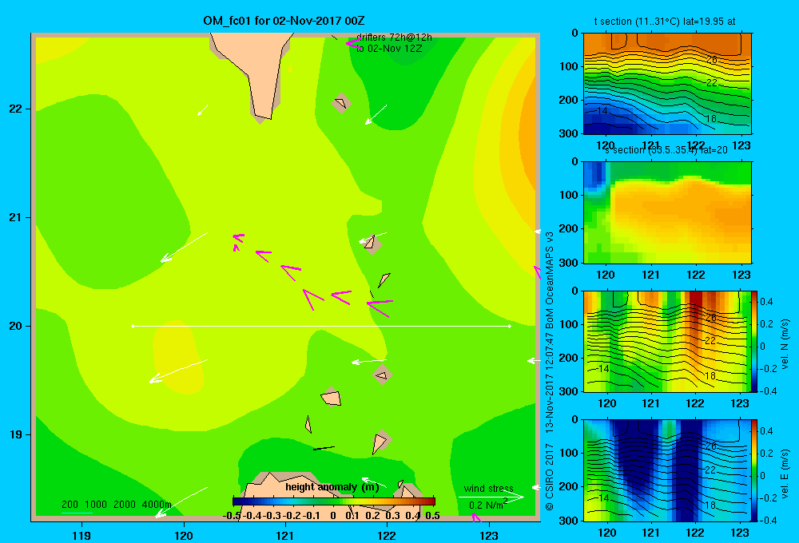
Task: Select the '0.2 N/m' wind stress value
Action: pos(486,505)
